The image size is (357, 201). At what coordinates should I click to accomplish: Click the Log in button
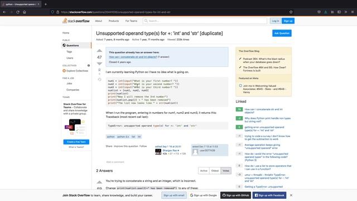click(275, 21)
